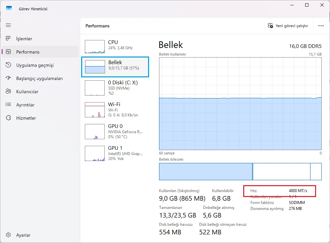Select the Bellek memory item
Image resolution: width=330 pixels, height=243 pixels.
pos(115,67)
